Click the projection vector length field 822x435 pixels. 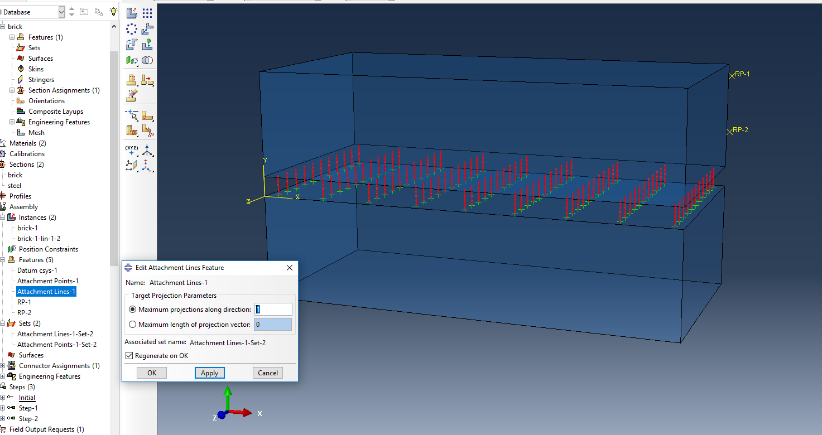click(273, 325)
